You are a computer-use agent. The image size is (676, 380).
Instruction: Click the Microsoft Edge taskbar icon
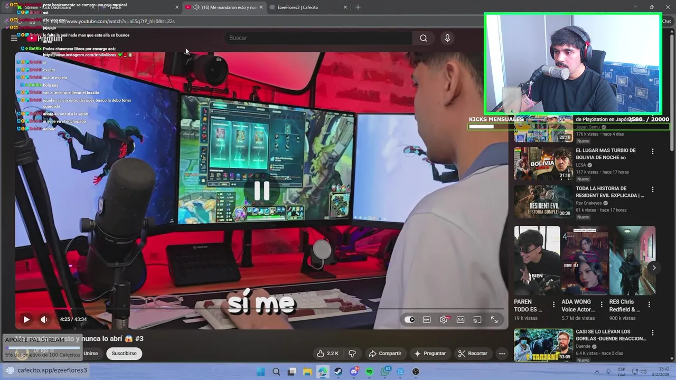(323, 372)
